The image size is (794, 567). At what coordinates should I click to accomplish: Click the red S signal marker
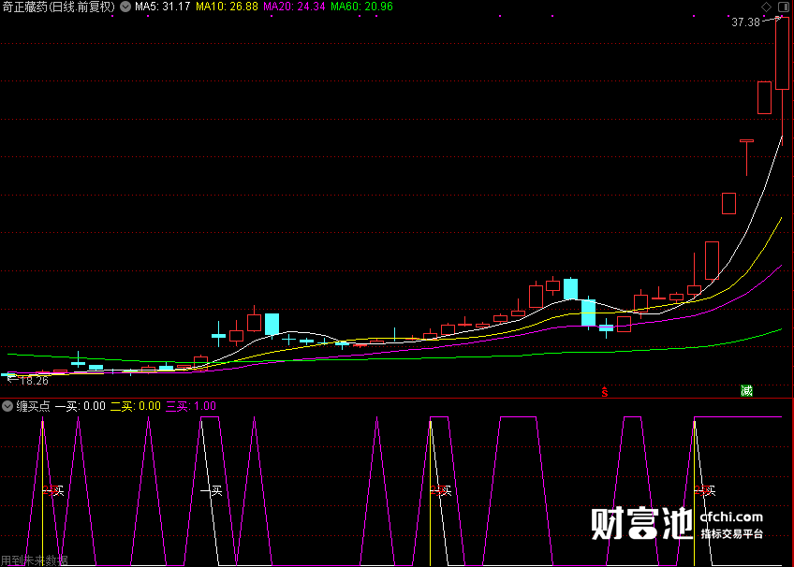605,391
